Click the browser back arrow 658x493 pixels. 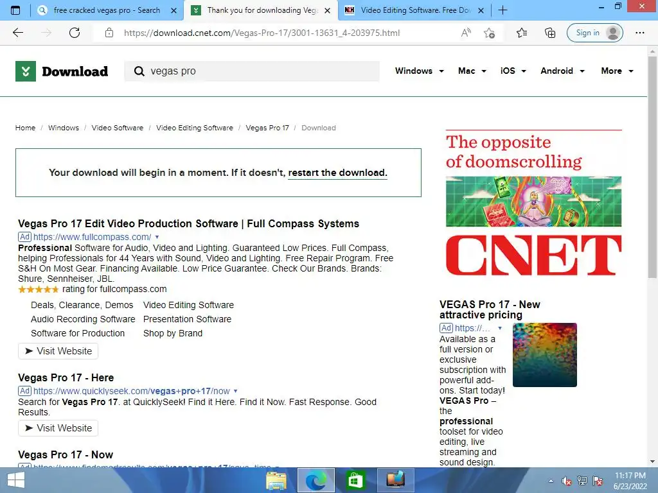click(x=17, y=33)
